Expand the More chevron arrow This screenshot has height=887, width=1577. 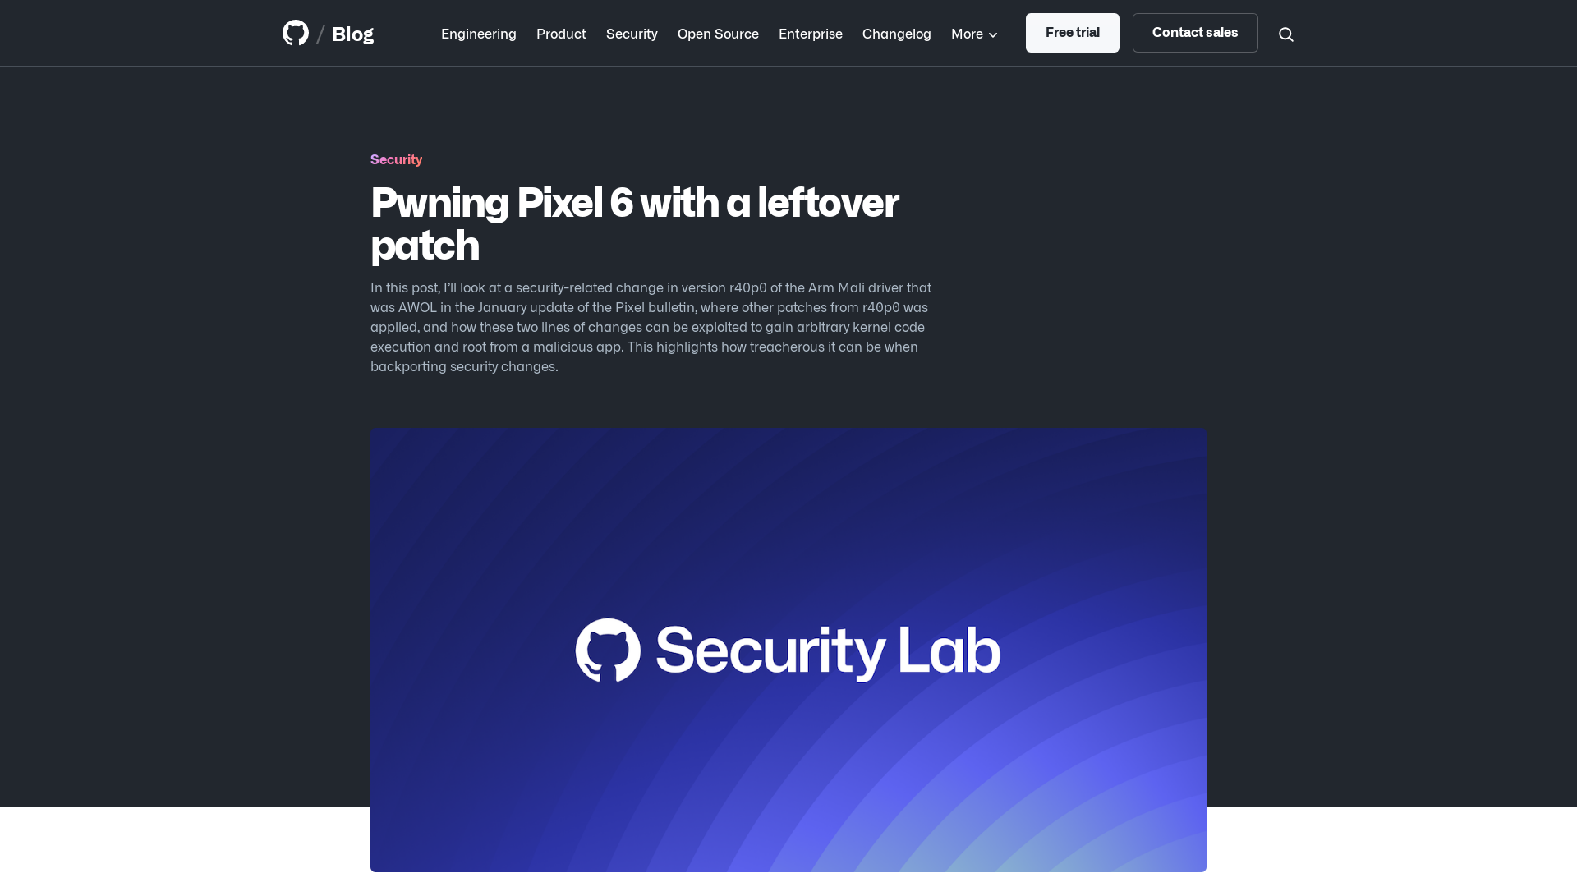click(992, 33)
